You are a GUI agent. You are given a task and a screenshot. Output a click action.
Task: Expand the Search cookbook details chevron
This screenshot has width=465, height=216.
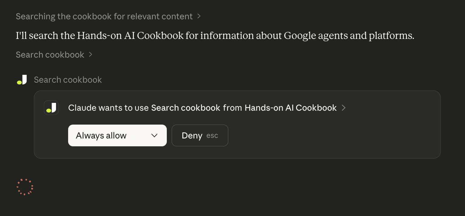[x=90, y=55]
